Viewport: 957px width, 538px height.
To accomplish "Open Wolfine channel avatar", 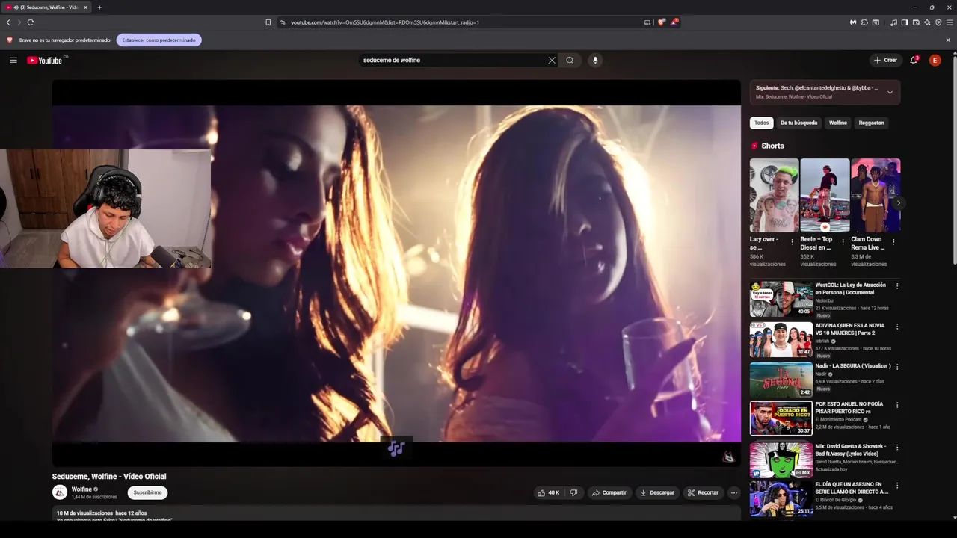I will point(60,492).
